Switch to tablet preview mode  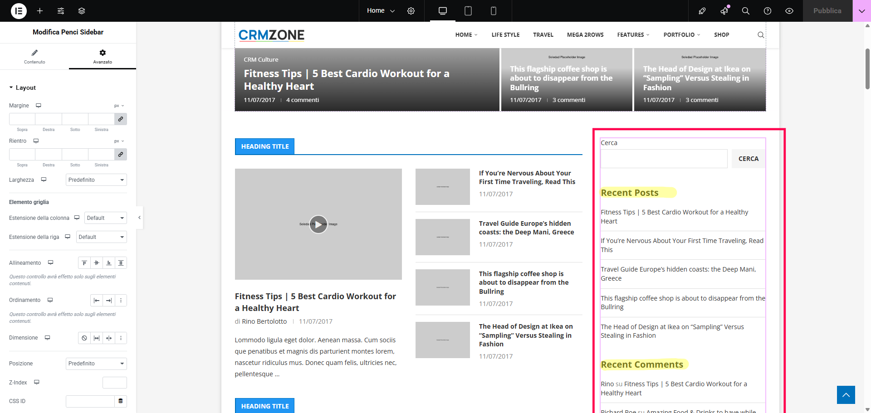(468, 11)
